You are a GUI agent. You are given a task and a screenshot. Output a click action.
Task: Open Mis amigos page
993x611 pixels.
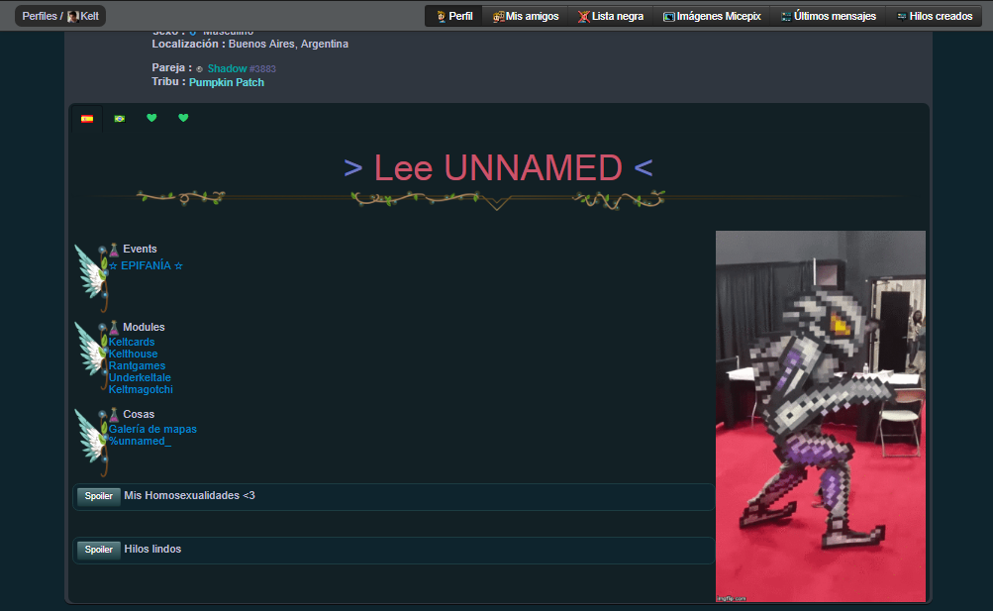click(x=526, y=16)
